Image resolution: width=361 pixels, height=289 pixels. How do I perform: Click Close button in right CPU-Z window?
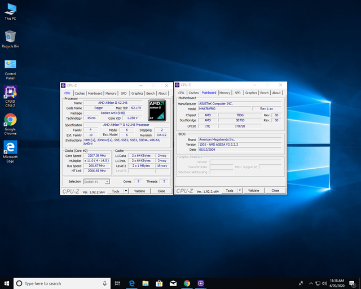coord(275,191)
